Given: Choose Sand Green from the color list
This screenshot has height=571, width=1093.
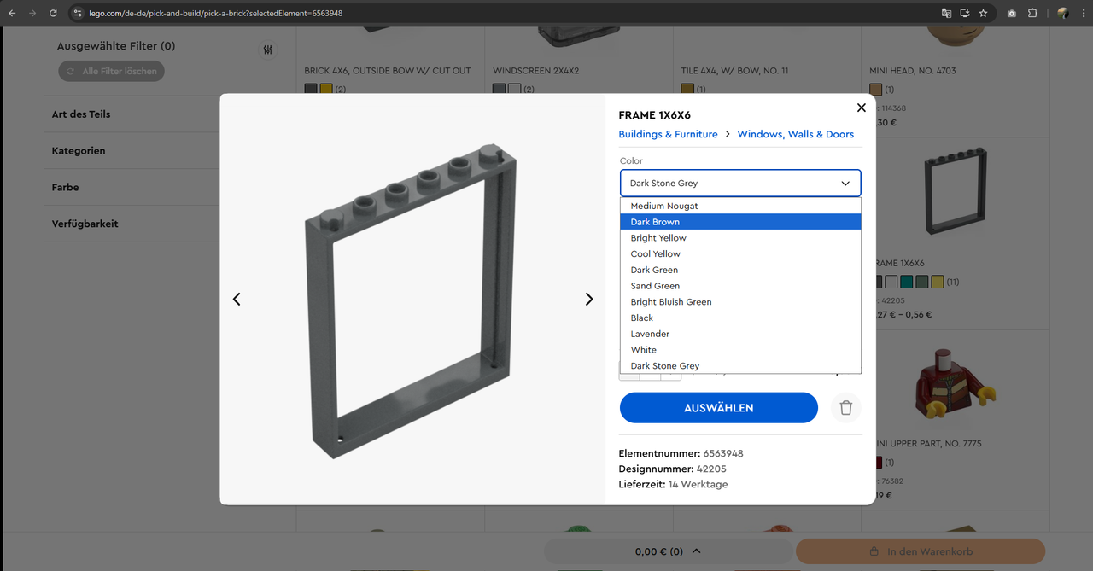Looking at the screenshot, I should [740, 286].
